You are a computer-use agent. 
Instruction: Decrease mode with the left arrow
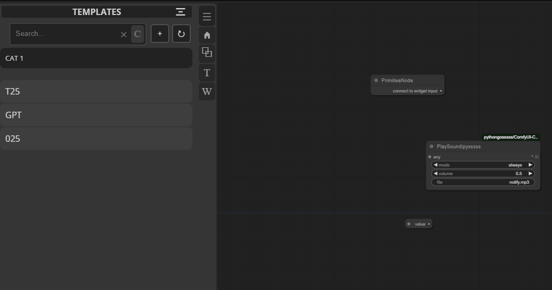(x=435, y=165)
